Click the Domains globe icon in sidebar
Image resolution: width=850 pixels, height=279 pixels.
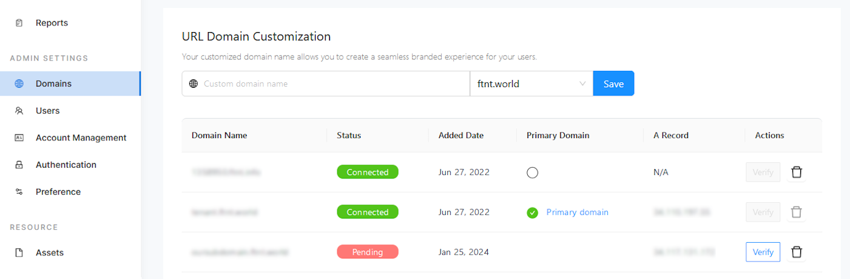click(x=19, y=84)
